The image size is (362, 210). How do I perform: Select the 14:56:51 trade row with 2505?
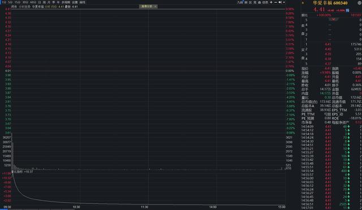click(331, 204)
